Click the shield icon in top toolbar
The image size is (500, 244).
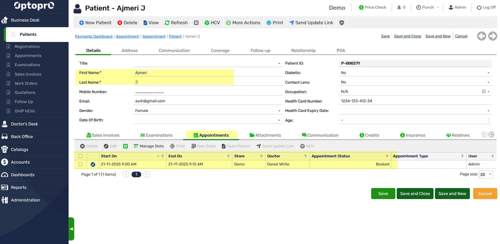click(342, 23)
